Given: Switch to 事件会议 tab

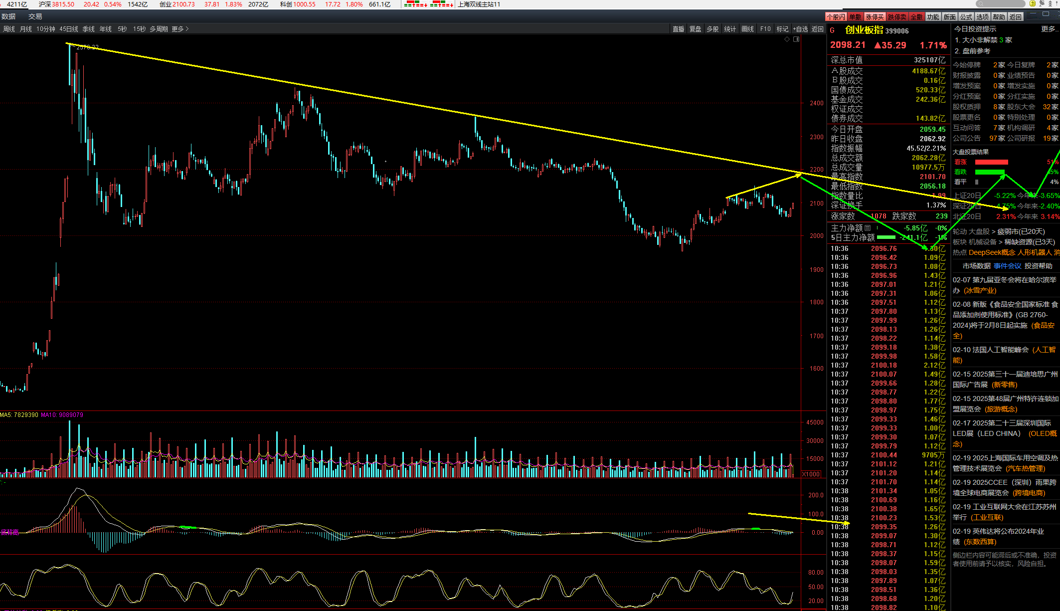Looking at the screenshot, I should tap(1007, 266).
